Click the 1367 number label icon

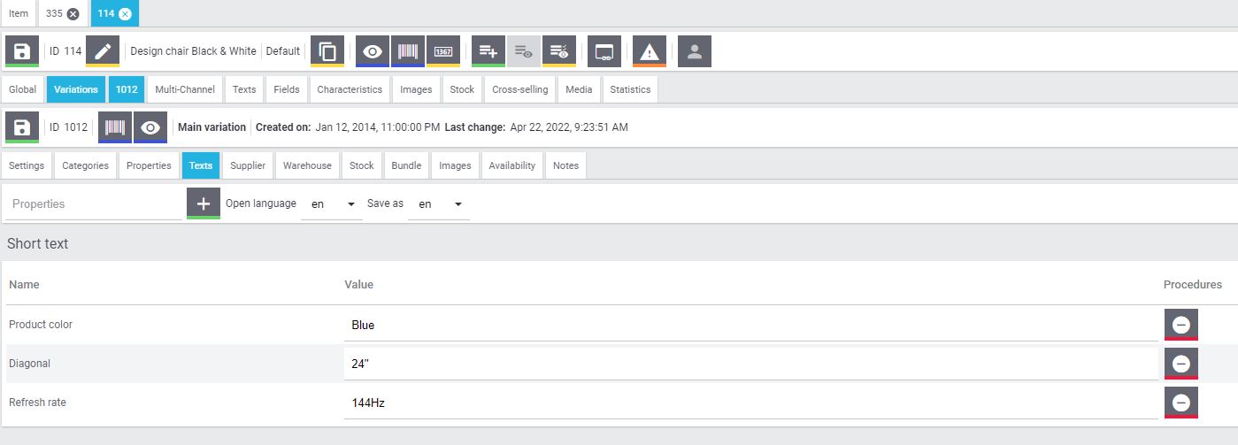[443, 51]
